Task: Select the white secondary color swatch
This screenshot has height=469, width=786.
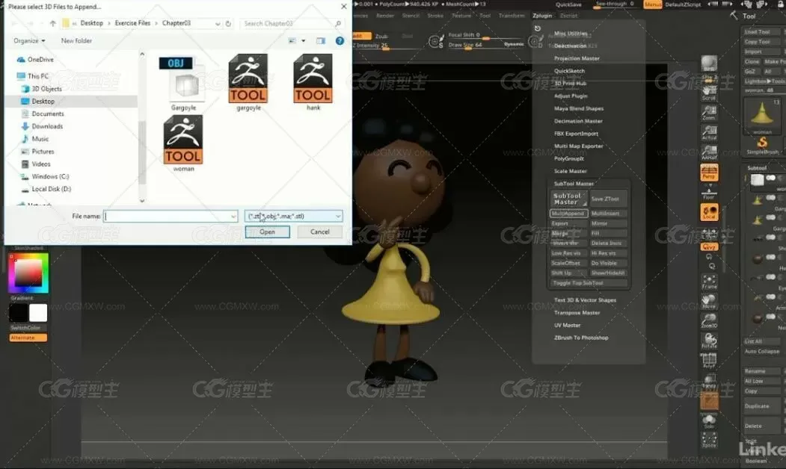Action: [x=38, y=313]
